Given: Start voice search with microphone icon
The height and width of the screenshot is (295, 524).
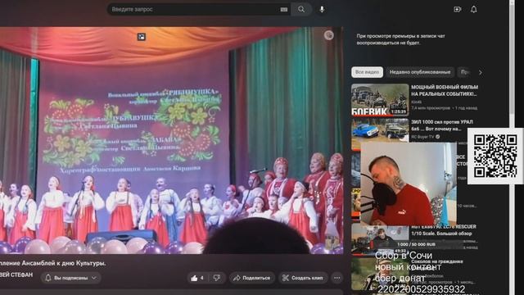Looking at the screenshot, I should click(x=322, y=9).
